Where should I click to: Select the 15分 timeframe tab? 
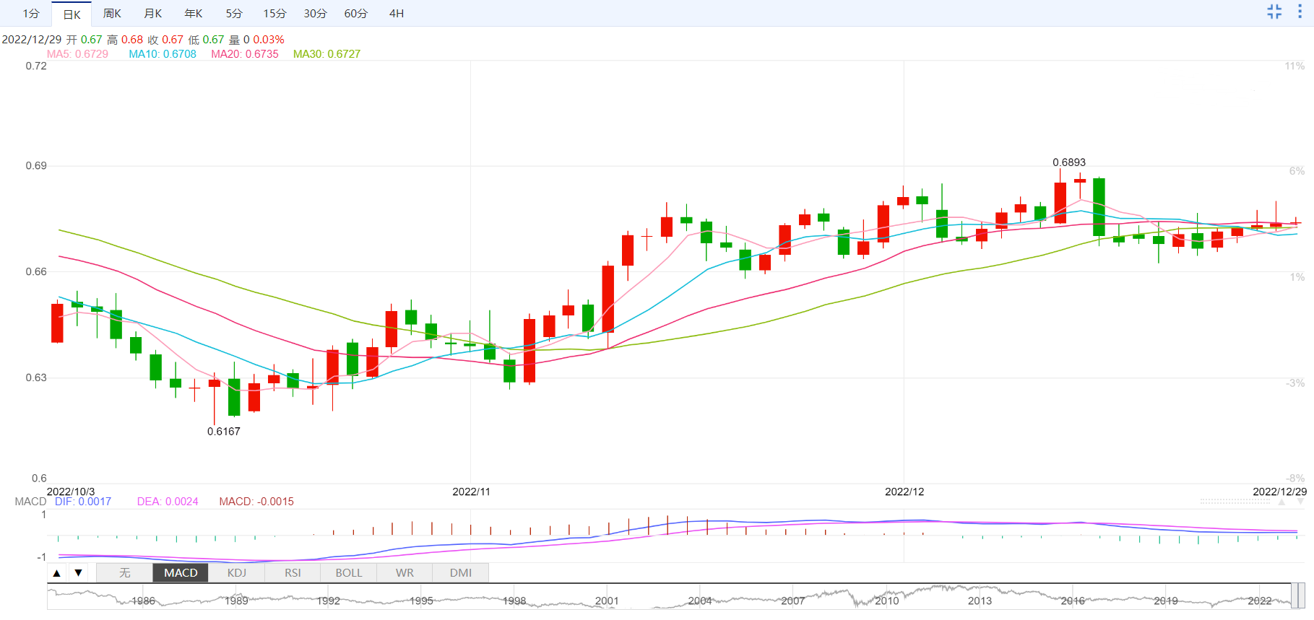(x=275, y=14)
